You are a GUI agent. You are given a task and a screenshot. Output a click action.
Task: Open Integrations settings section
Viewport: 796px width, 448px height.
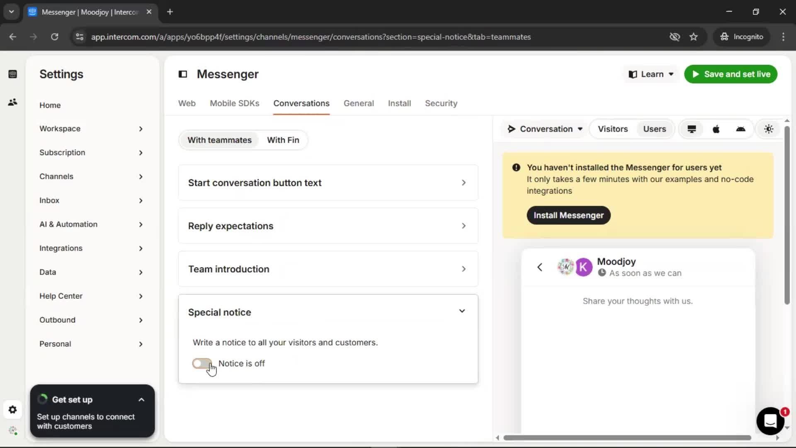91,248
